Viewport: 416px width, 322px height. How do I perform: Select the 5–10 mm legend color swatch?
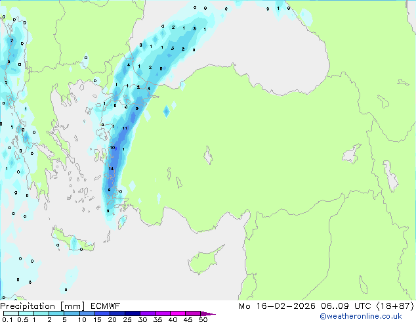72,313
